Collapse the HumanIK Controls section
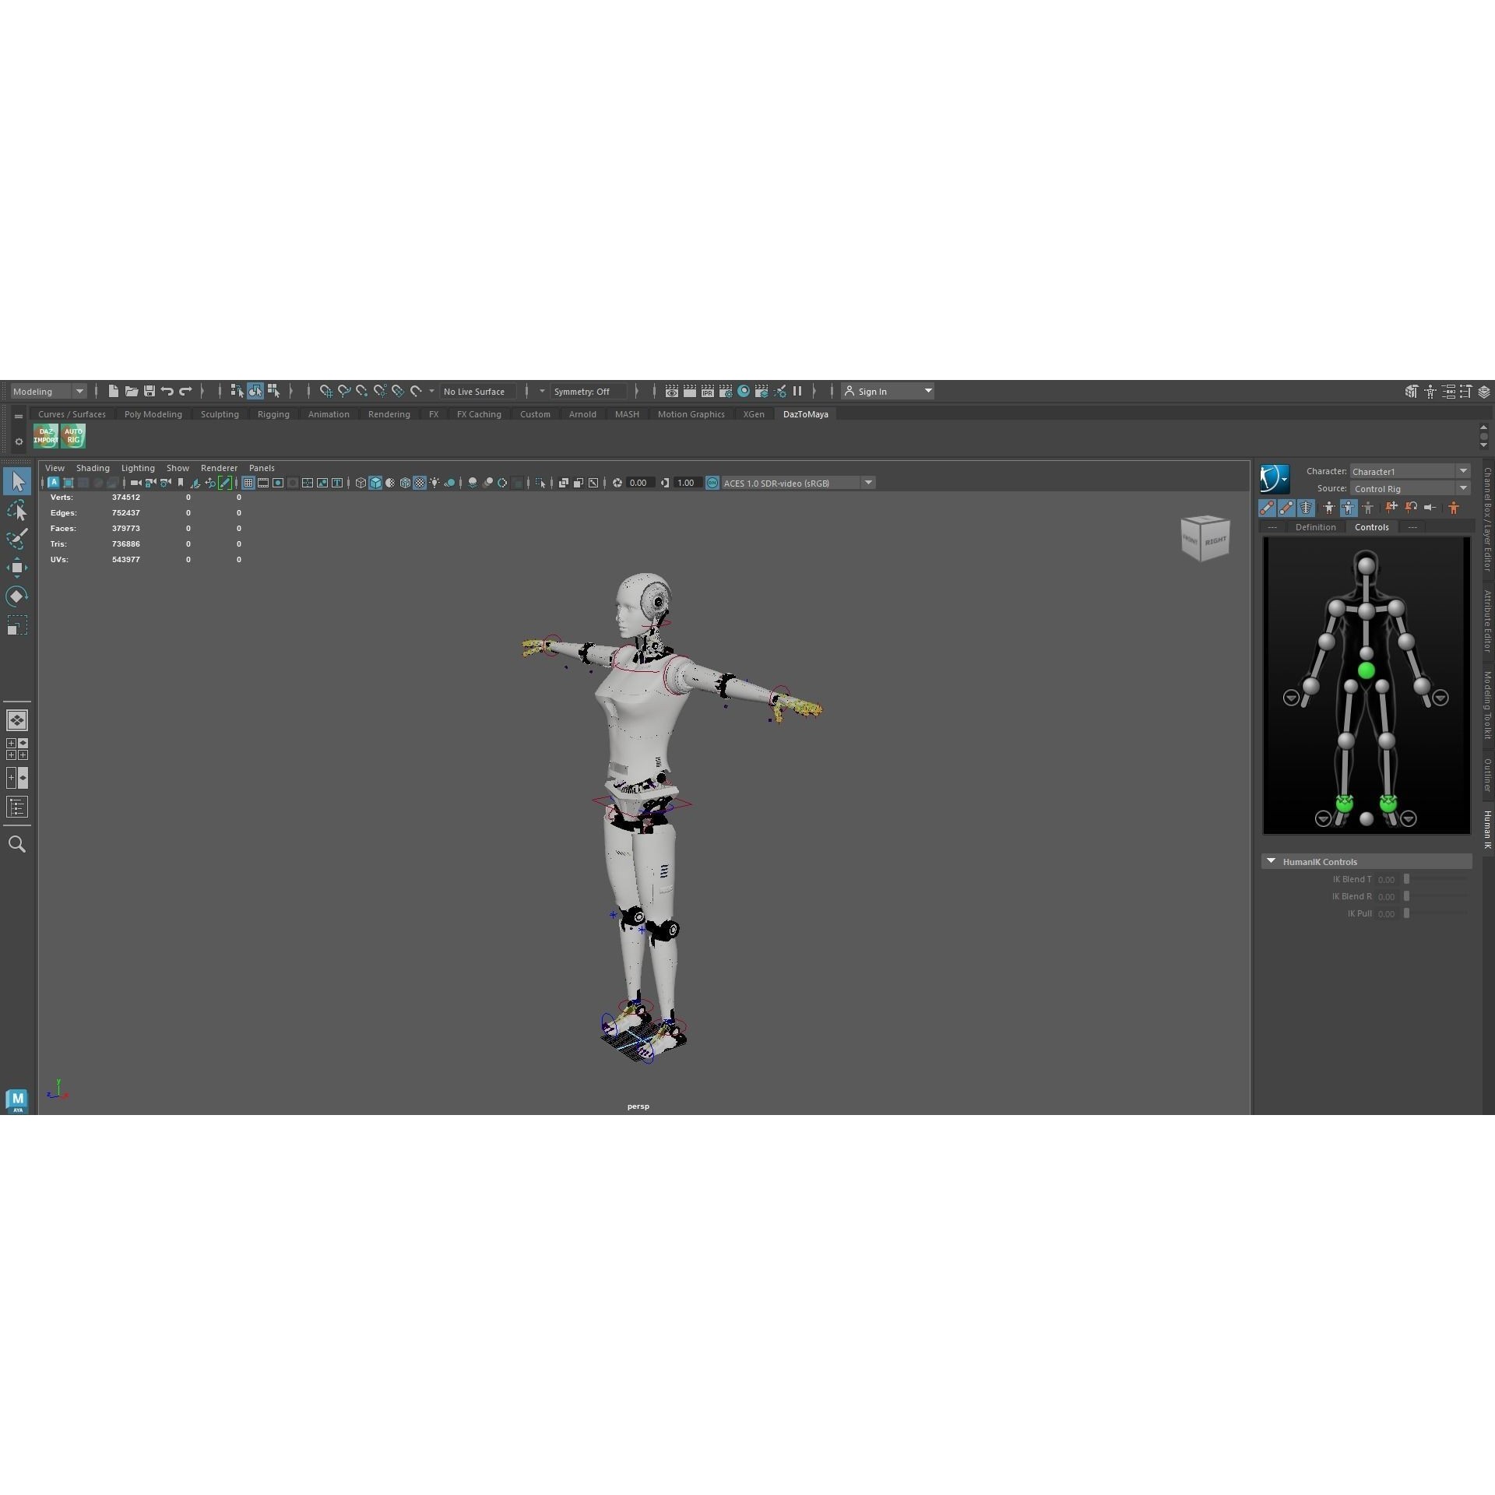This screenshot has width=1495, height=1495. [1272, 861]
